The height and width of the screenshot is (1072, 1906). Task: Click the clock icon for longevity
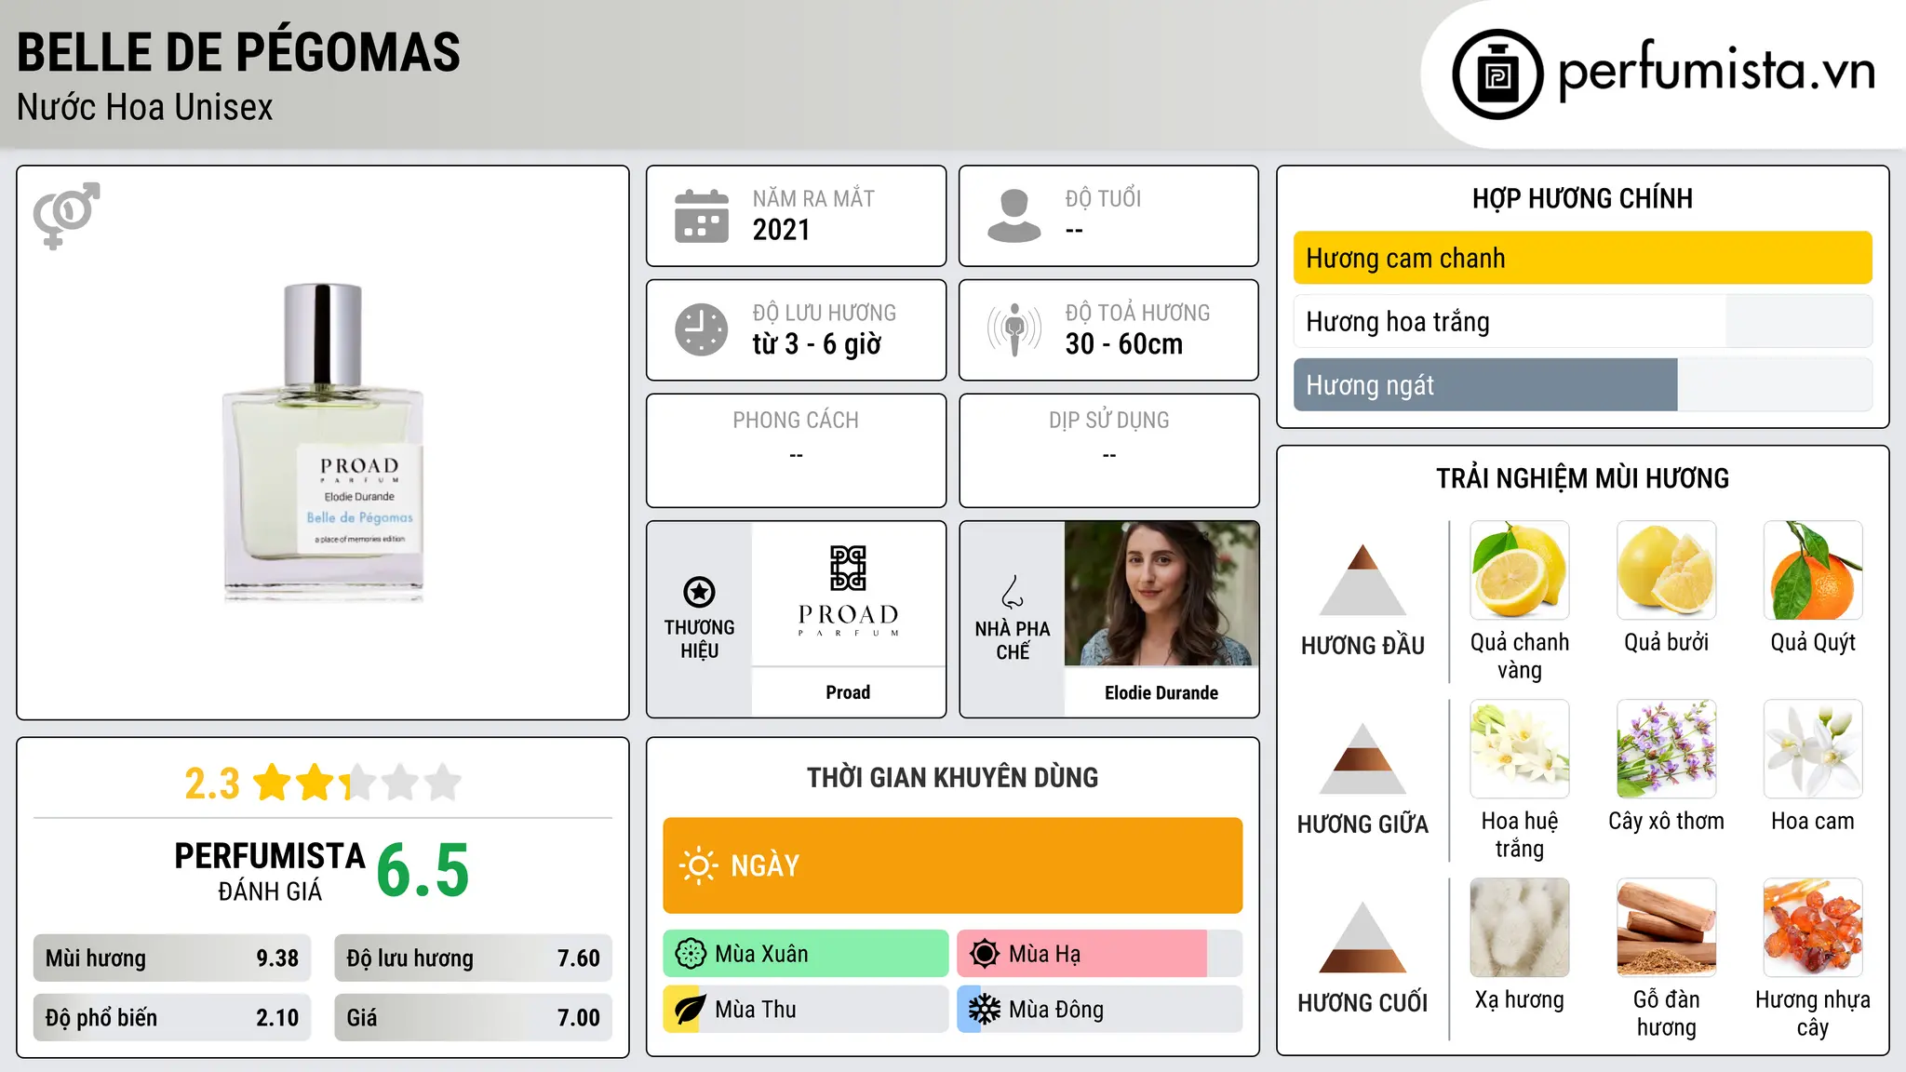coord(701,329)
